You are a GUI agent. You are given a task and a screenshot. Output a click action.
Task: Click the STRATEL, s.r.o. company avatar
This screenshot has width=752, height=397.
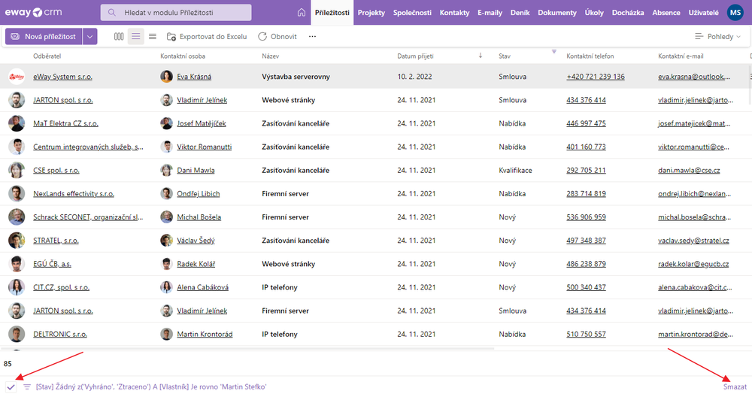tap(17, 240)
